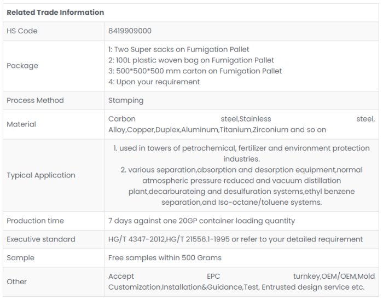Select the Stamping value cell
This screenshot has height=299, width=383.
point(126,101)
